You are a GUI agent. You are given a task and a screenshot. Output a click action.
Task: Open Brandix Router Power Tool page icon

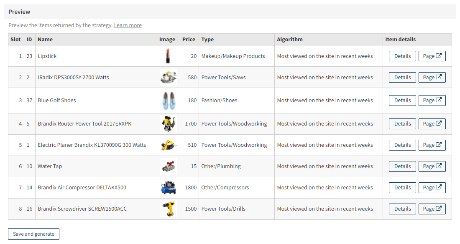point(432,123)
